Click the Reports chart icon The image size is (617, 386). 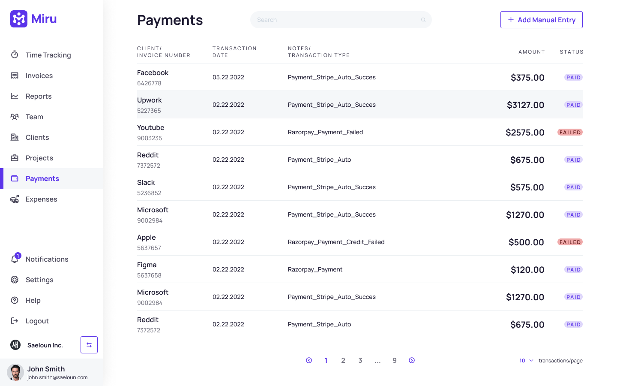point(15,96)
